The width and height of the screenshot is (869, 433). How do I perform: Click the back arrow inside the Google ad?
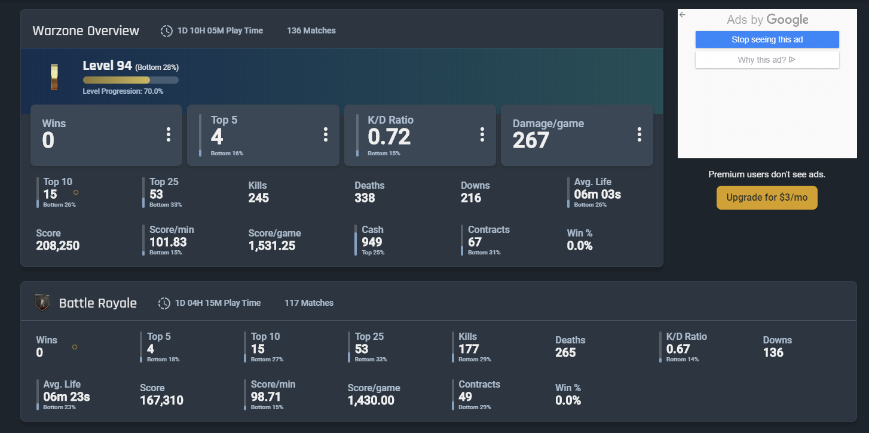pos(682,14)
